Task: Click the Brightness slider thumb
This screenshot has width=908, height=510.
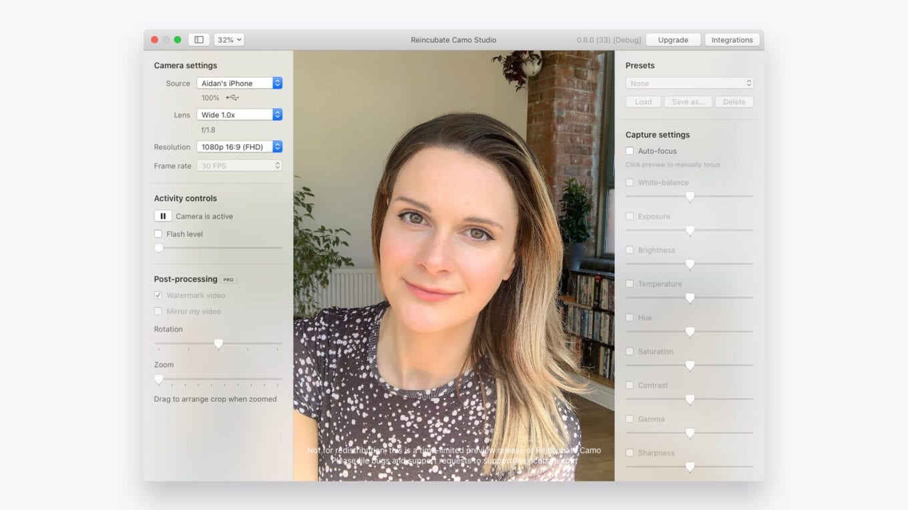Action: pyautogui.click(x=690, y=265)
